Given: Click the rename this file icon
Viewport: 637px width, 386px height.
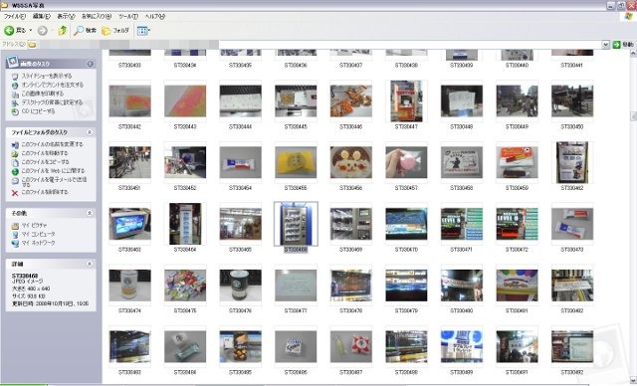Looking at the screenshot, I should [15, 144].
